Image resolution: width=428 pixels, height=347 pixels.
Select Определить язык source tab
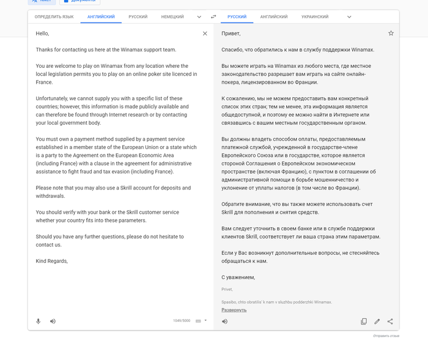[54, 17]
